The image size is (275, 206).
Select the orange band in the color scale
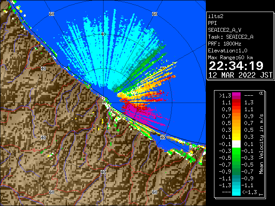(236, 116)
